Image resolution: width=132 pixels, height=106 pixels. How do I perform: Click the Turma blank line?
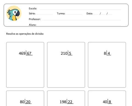coord(75,14)
